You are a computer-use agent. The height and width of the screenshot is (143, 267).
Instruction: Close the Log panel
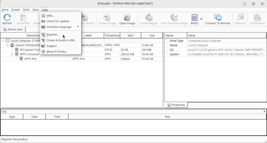click(264, 111)
